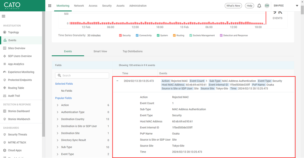This screenshot has width=304, height=158.
Task: Click the notifications bell icon
Action: click(259, 5)
